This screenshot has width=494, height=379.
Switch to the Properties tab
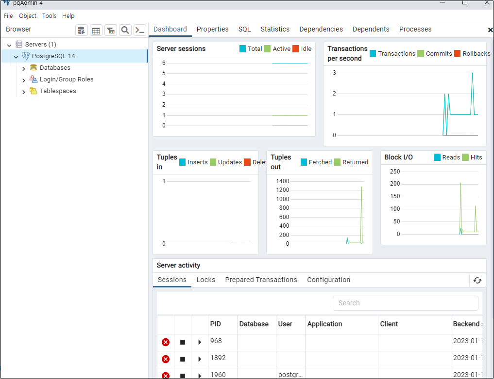(213, 29)
